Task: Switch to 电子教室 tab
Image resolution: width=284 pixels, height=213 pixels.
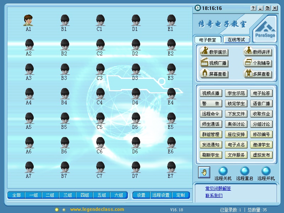Action: click(208, 40)
